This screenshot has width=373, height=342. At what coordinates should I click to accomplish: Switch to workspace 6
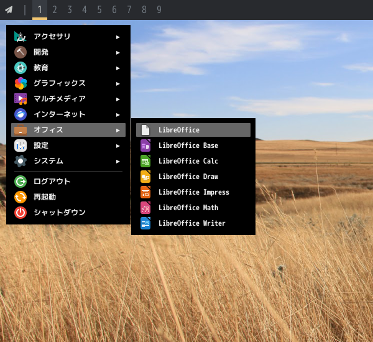(114, 10)
